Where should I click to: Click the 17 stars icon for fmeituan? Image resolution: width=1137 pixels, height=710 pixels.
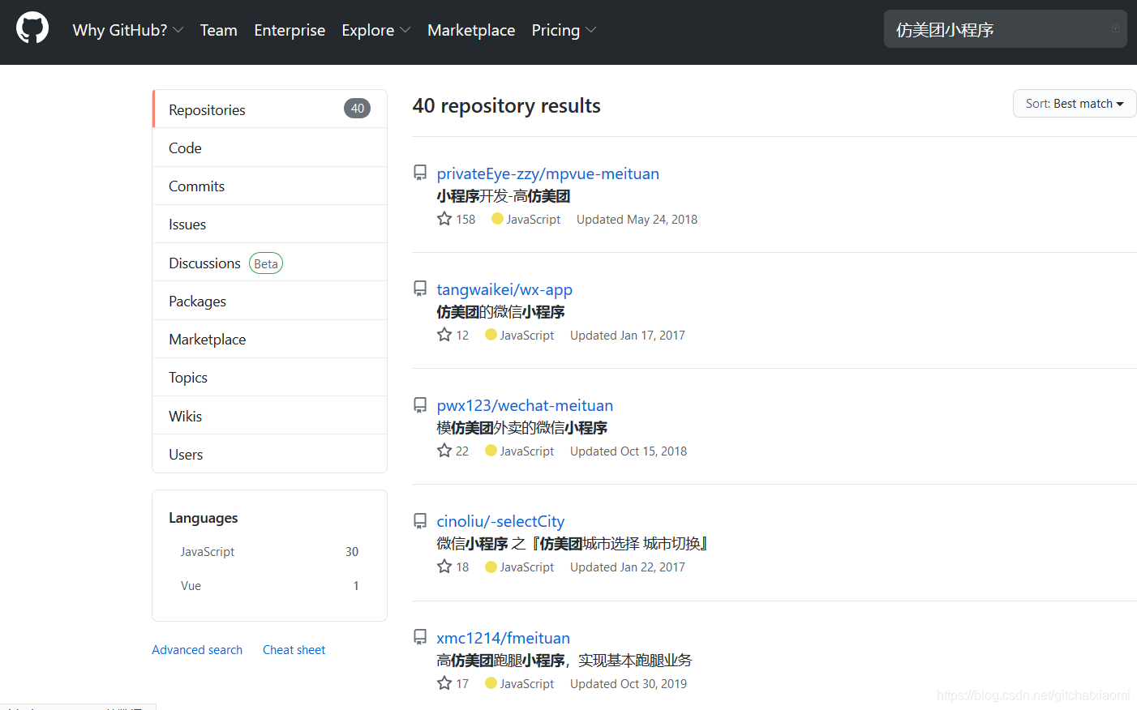point(444,683)
